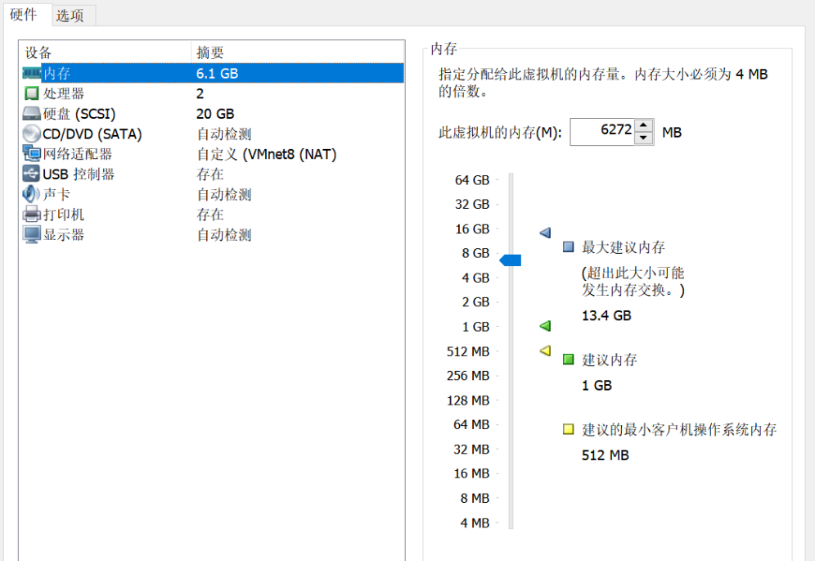Click the 128 MB slider scale label
The image size is (815, 561).
[468, 400]
